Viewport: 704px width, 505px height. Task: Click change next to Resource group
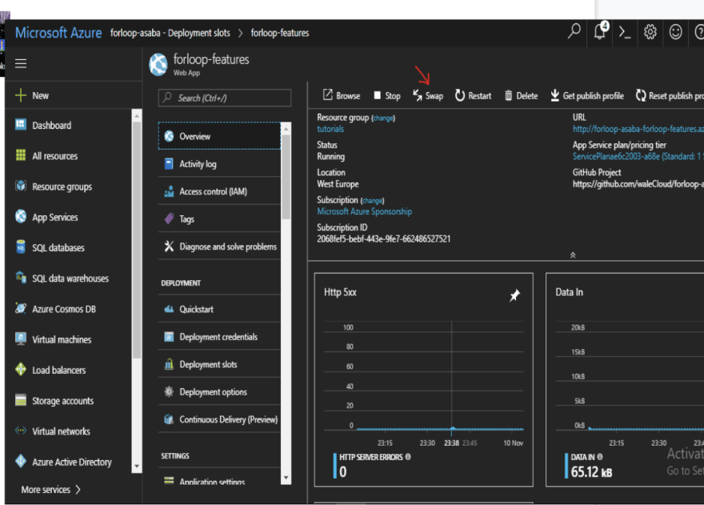point(383,118)
